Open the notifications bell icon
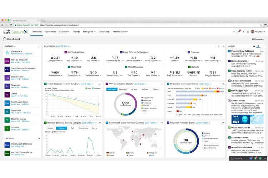 coord(239,32)
